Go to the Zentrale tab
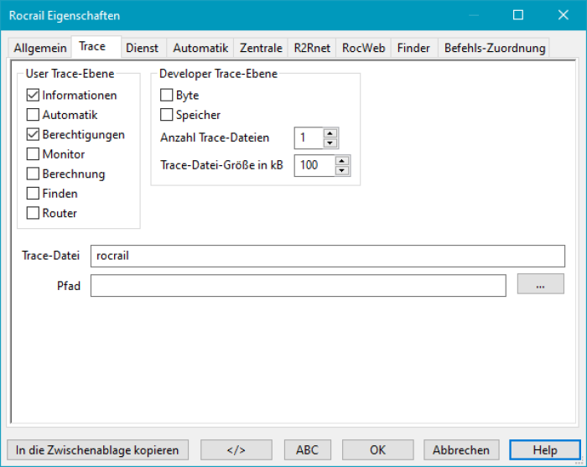Screen dimensions: 587x467 [x=261, y=48]
